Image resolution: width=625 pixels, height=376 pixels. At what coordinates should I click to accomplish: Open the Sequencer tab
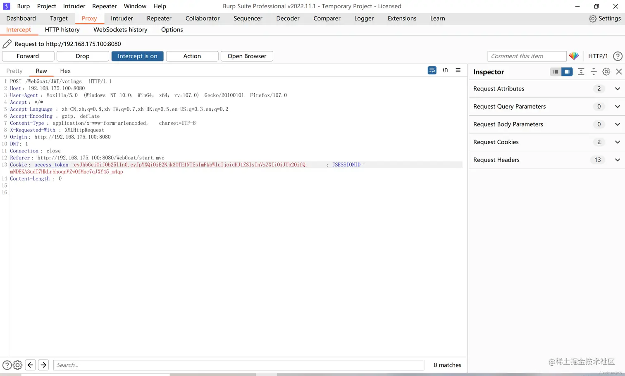coord(248,19)
